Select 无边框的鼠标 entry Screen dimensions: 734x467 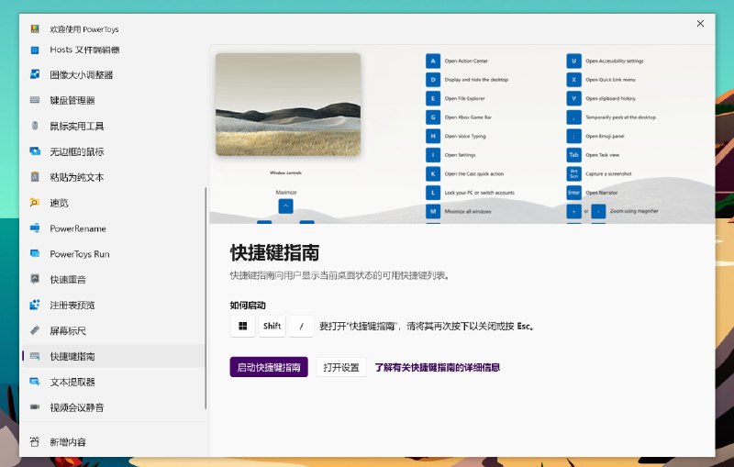[x=113, y=151]
